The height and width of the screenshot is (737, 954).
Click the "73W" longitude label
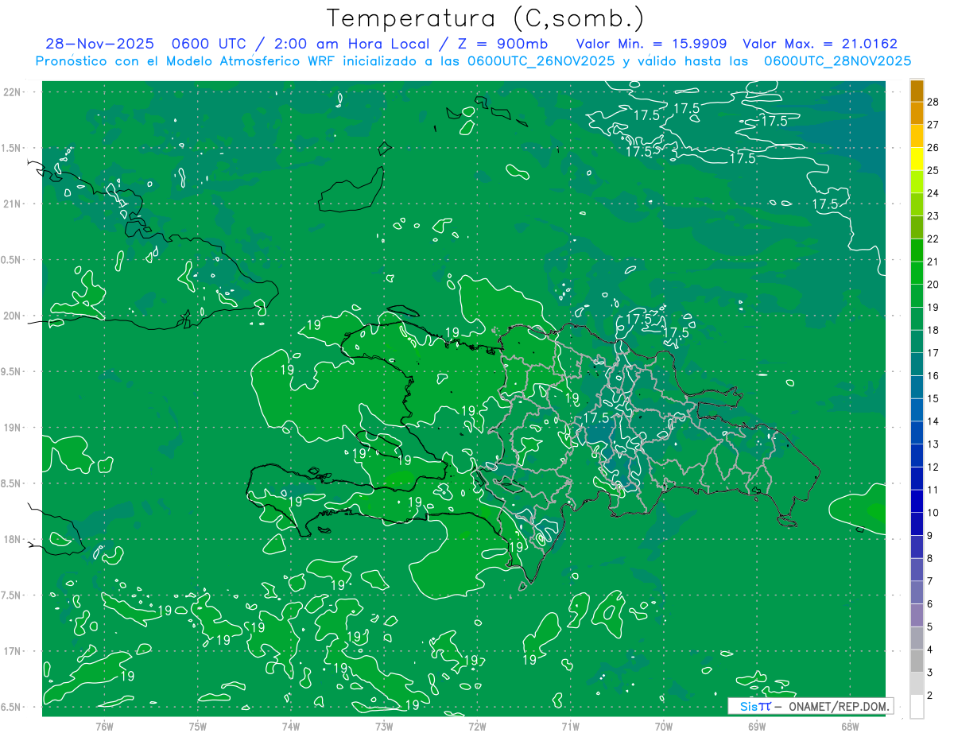(384, 726)
